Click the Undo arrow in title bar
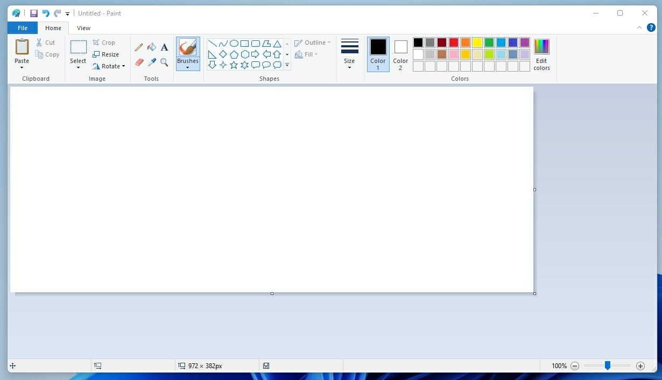The image size is (662, 380). point(46,13)
